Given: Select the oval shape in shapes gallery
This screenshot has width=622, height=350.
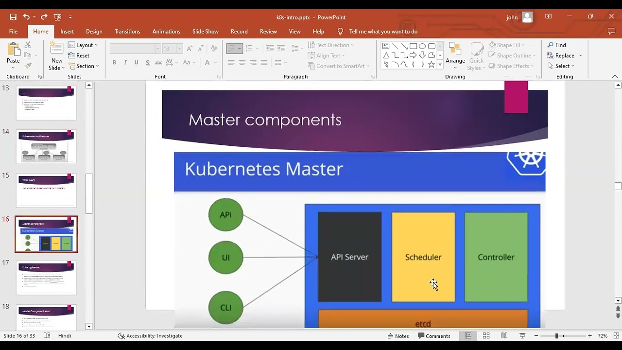Looking at the screenshot, I should 422,46.
